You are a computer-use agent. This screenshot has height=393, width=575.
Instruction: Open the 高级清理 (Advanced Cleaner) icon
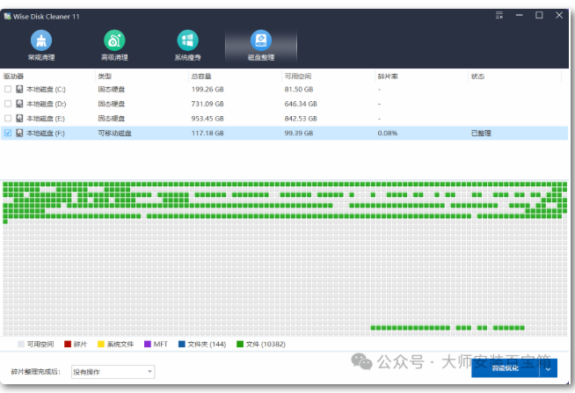pos(113,44)
